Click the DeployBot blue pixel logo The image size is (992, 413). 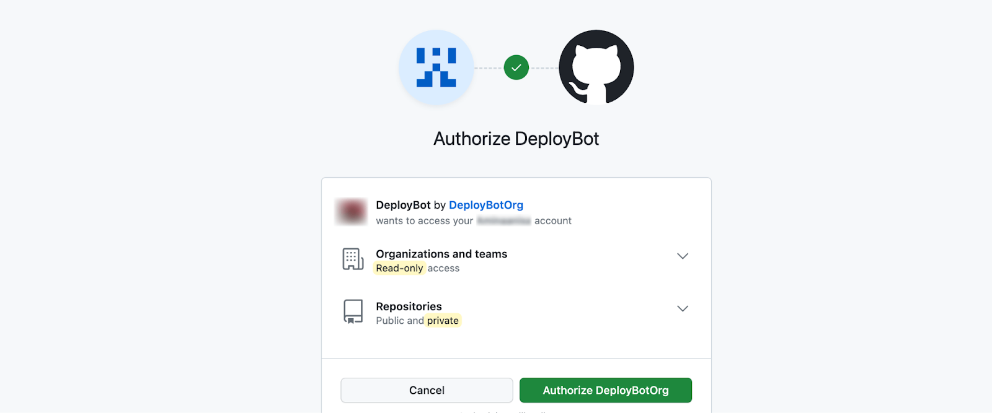coord(436,67)
